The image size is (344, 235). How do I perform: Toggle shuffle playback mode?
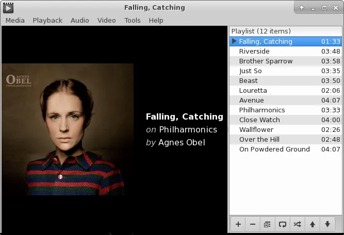coord(297,224)
